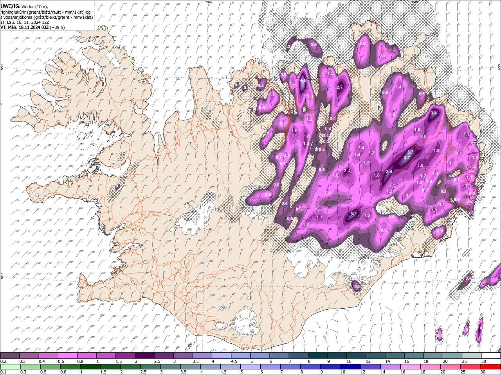Click the '0.1' label in the legend

pos(3,372)
